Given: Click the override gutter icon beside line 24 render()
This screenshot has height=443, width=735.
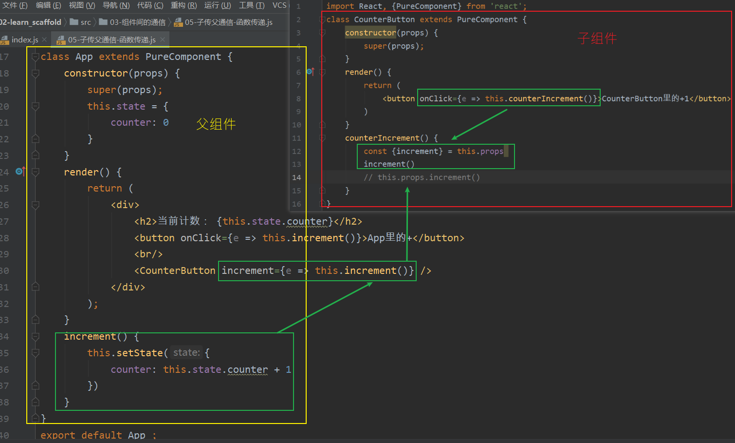Looking at the screenshot, I should (20, 171).
